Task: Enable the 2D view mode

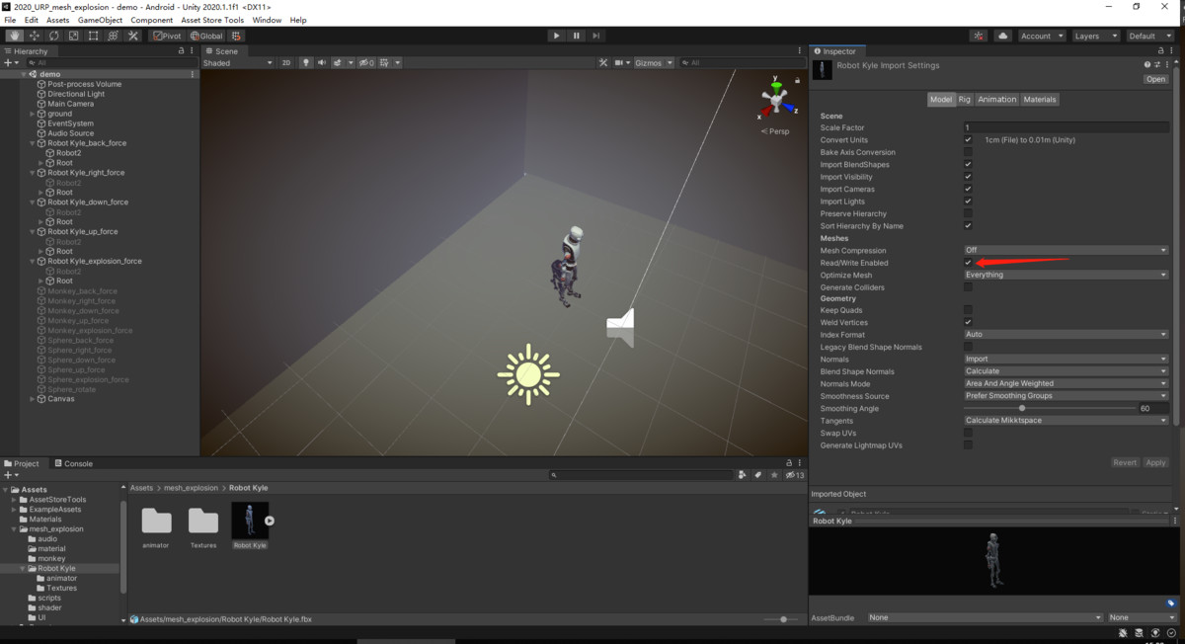Action: (287, 62)
